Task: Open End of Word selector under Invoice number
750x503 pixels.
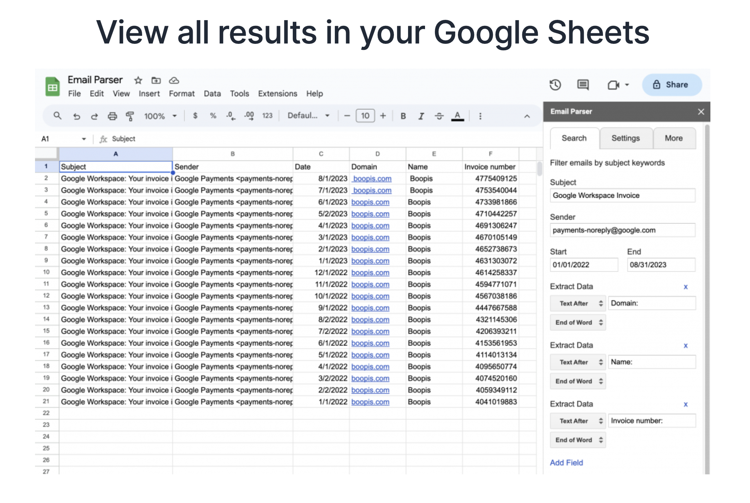Action: pyautogui.click(x=578, y=440)
